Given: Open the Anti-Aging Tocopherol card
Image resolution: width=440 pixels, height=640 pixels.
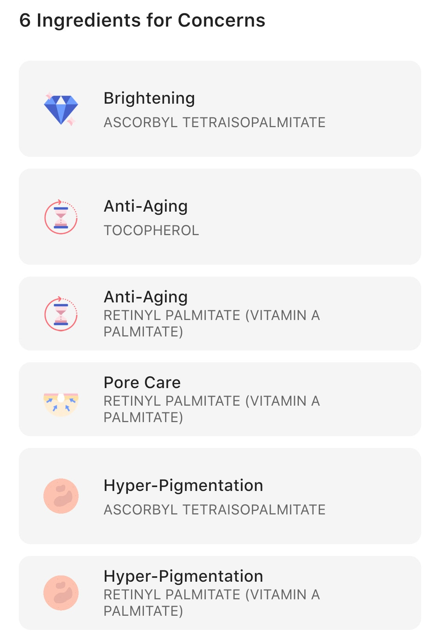Looking at the screenshot, I should click(x=220, y=217).
